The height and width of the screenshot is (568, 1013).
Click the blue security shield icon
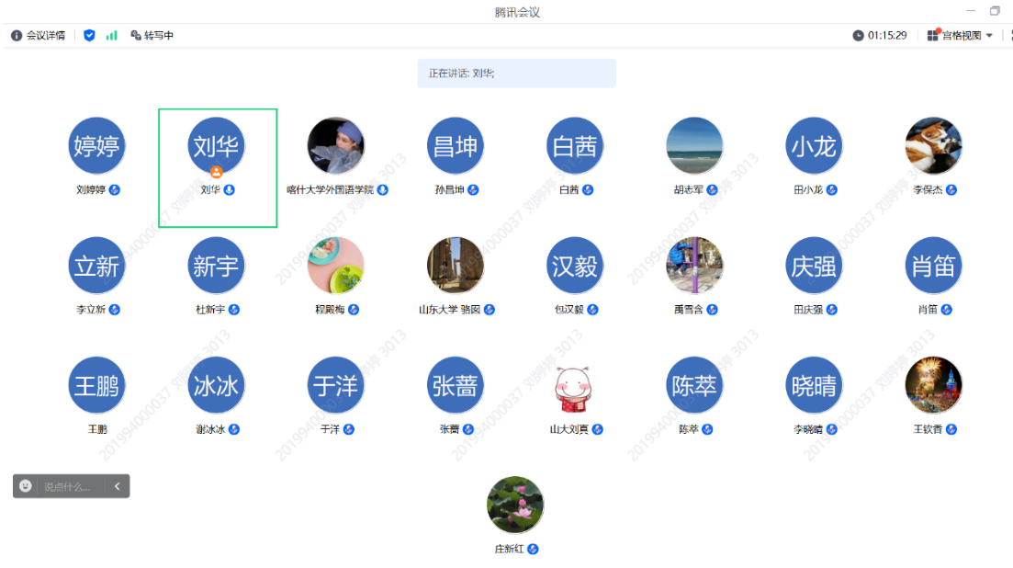click(89, 36)
